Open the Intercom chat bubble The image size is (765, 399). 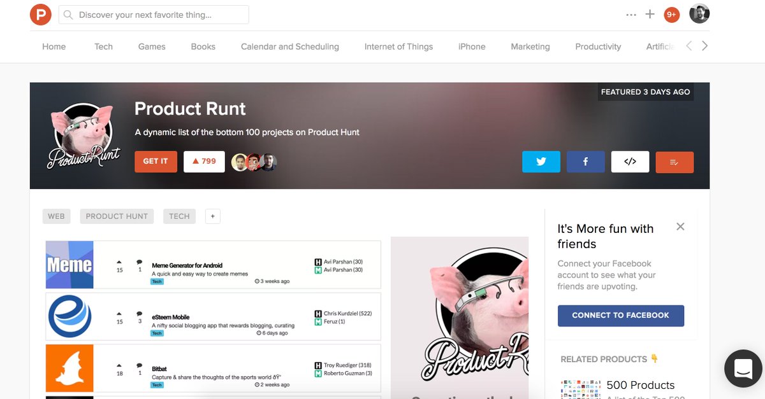743,368
